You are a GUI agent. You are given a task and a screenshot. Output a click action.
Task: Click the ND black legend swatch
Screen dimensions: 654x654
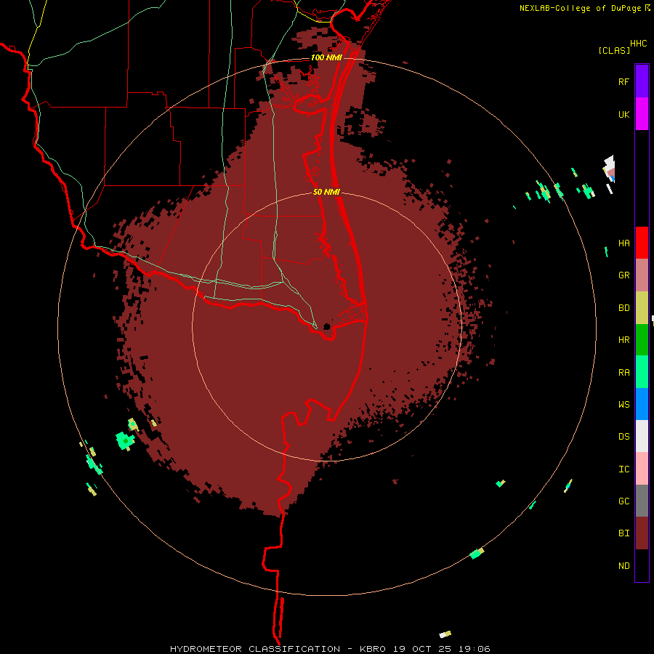[x=642, y=565]
